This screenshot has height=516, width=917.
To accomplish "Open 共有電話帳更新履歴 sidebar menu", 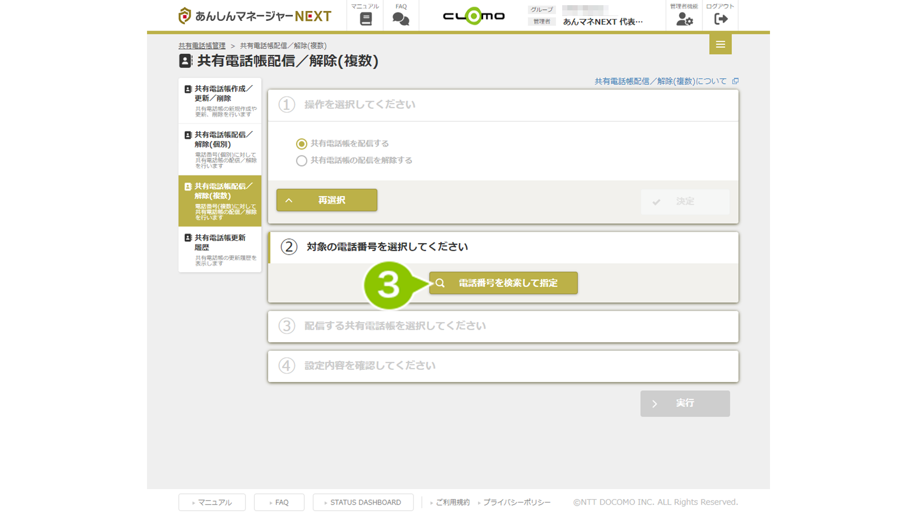I will (220, 250).
